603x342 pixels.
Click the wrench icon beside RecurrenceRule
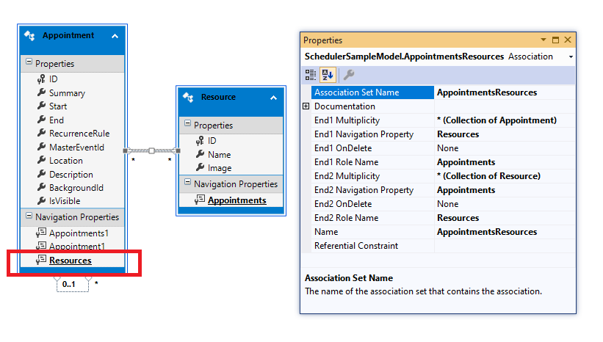42,133
